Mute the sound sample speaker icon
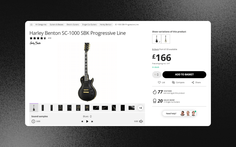Screen dimensions: 236x147 coord(141,121)
